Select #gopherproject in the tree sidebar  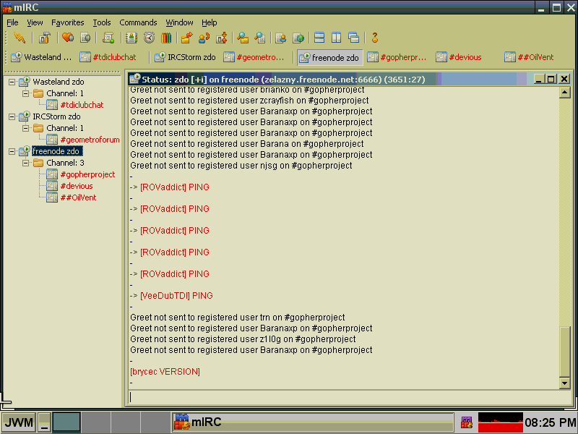87,174
